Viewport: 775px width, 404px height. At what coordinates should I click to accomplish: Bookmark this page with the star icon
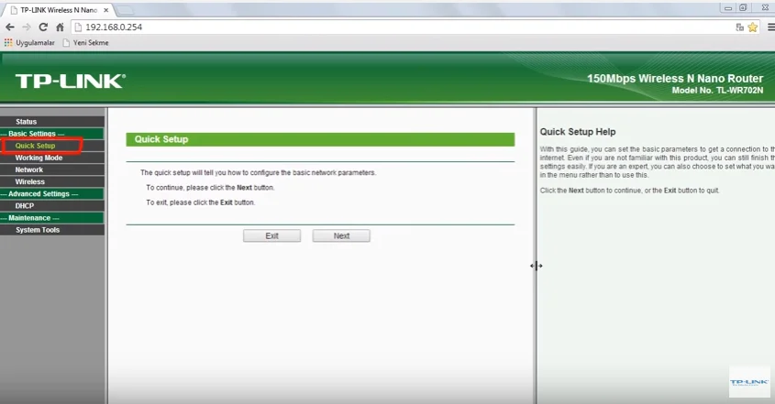point(752,27)
